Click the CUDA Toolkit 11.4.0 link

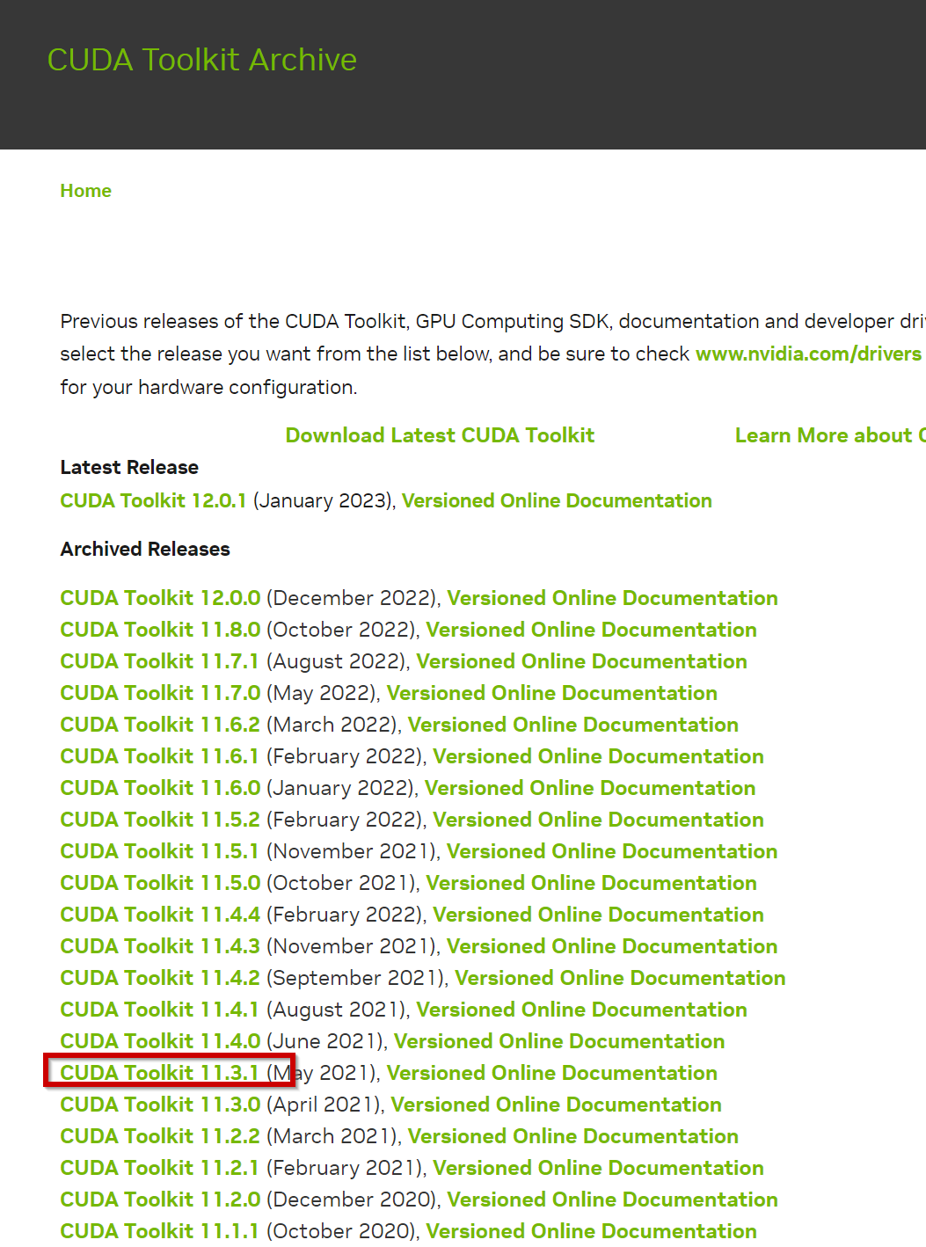(160, 1041)
